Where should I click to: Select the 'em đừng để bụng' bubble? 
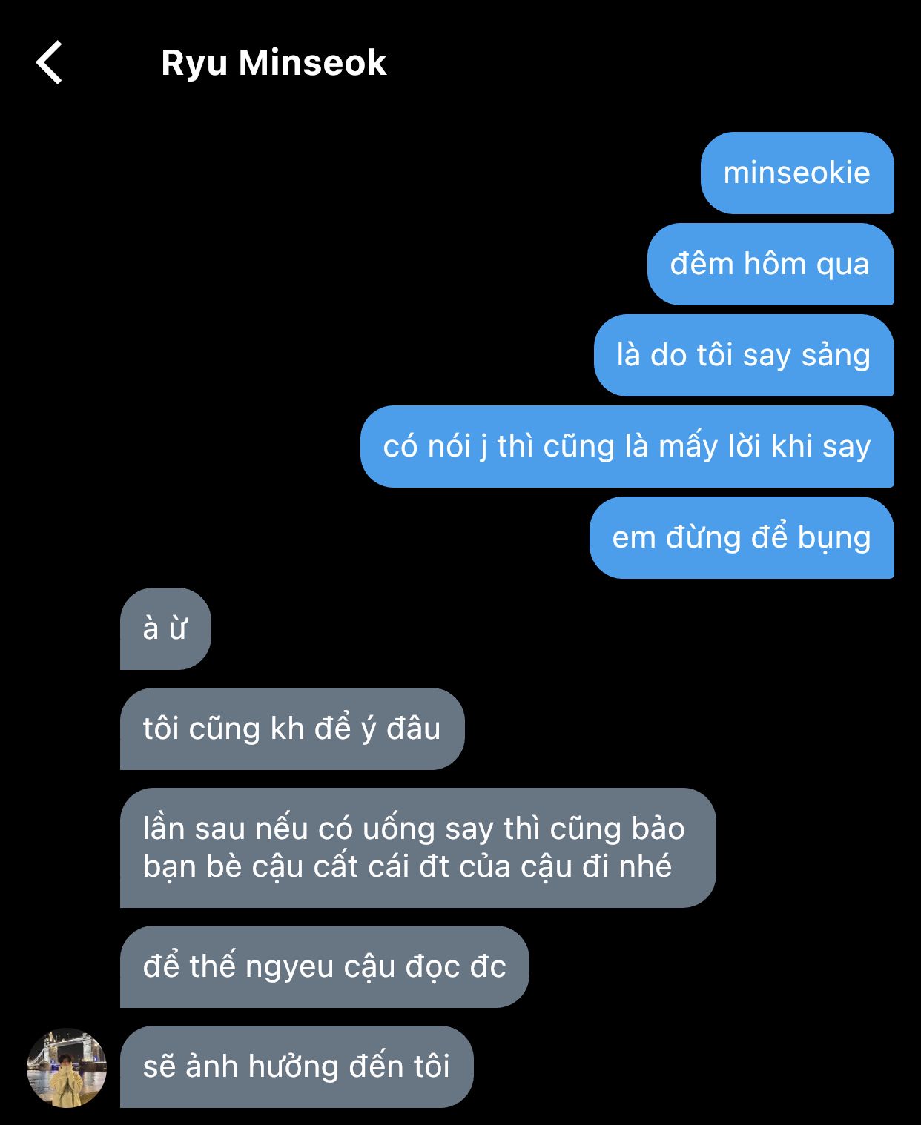click(x=742, y=537)
